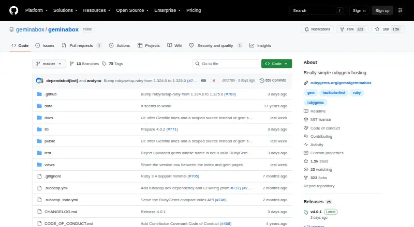Open the data folder
This screenshot has height=227, width=414.
click(48, 106)
